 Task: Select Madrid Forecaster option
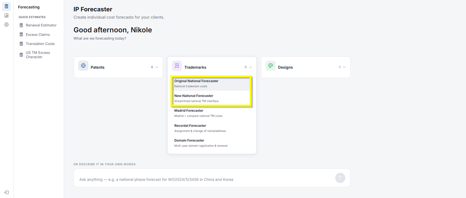[212, 113]
